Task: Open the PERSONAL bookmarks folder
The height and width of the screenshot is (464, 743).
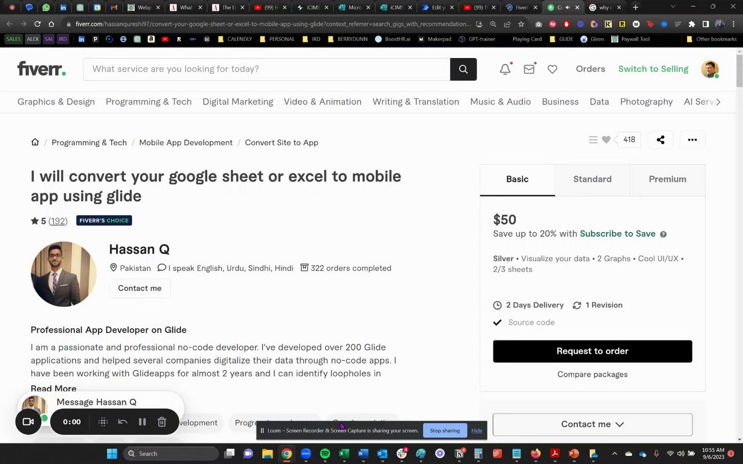Action: (x=277, y=39)
